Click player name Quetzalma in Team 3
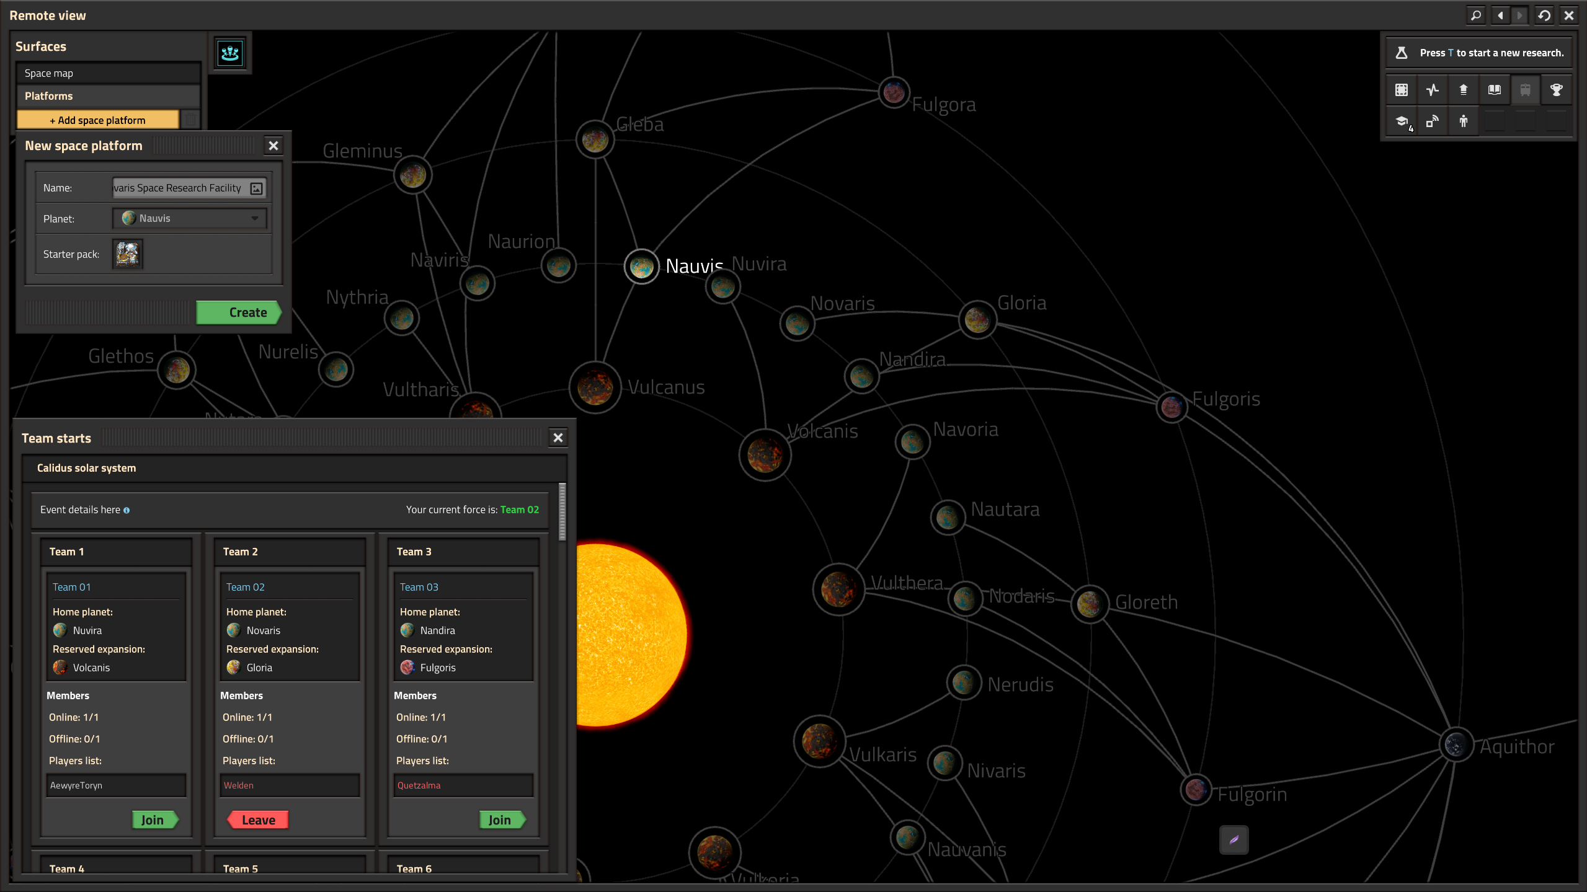The width and height of the screenshot is (1587, 892). pyautogui.click(x=419, y=785)
